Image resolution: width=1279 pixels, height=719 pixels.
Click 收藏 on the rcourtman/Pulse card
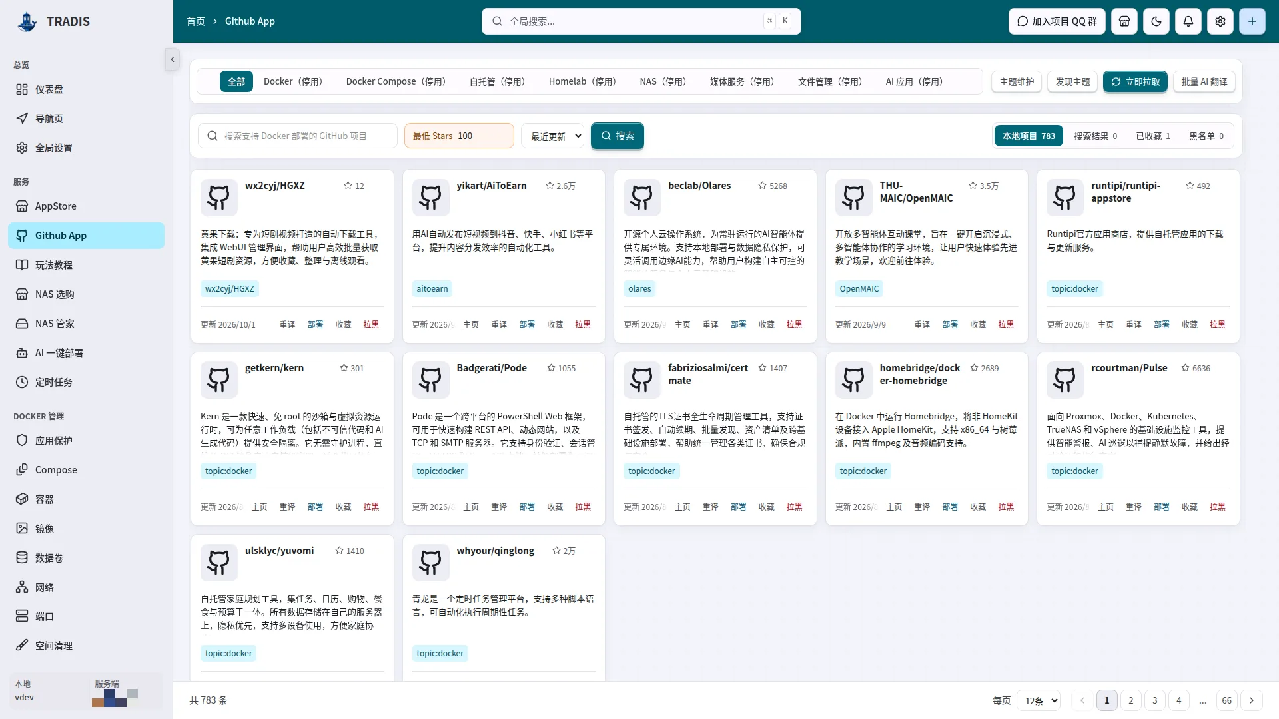pos(1190,507)
